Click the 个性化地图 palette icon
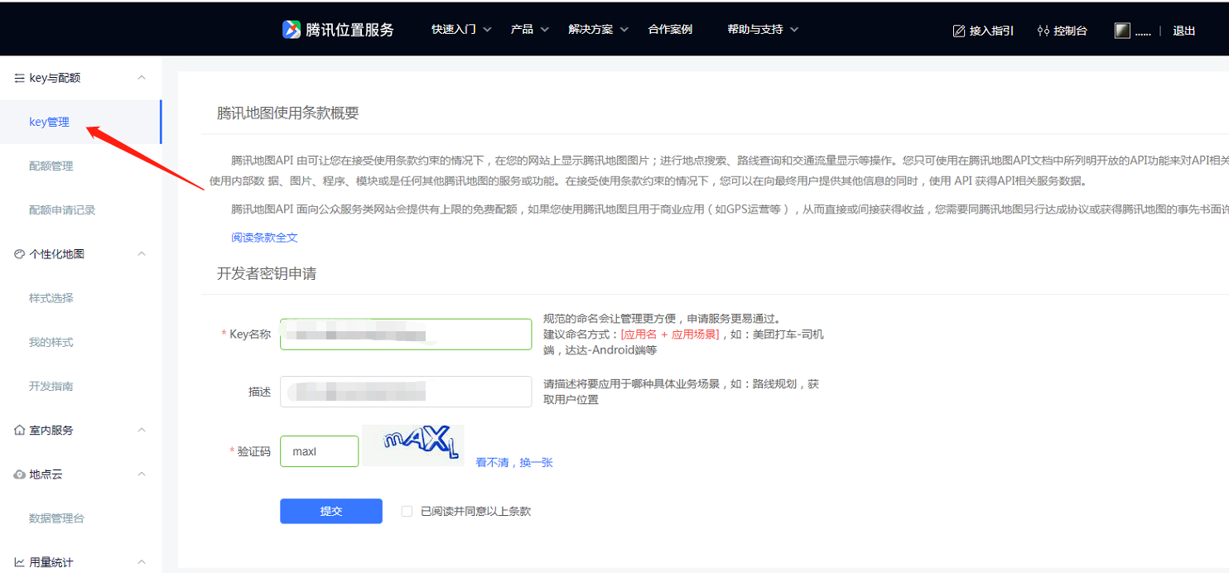 tap(19, 254)
